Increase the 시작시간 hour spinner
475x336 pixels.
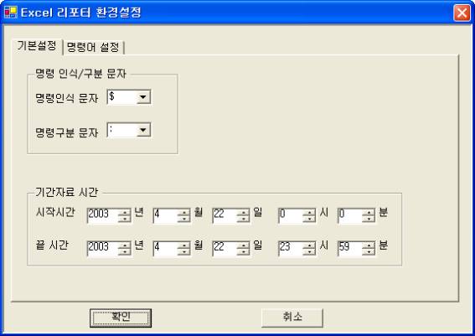coord(309,212)
